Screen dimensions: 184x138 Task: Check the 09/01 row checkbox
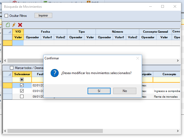(x=22, y=96)
